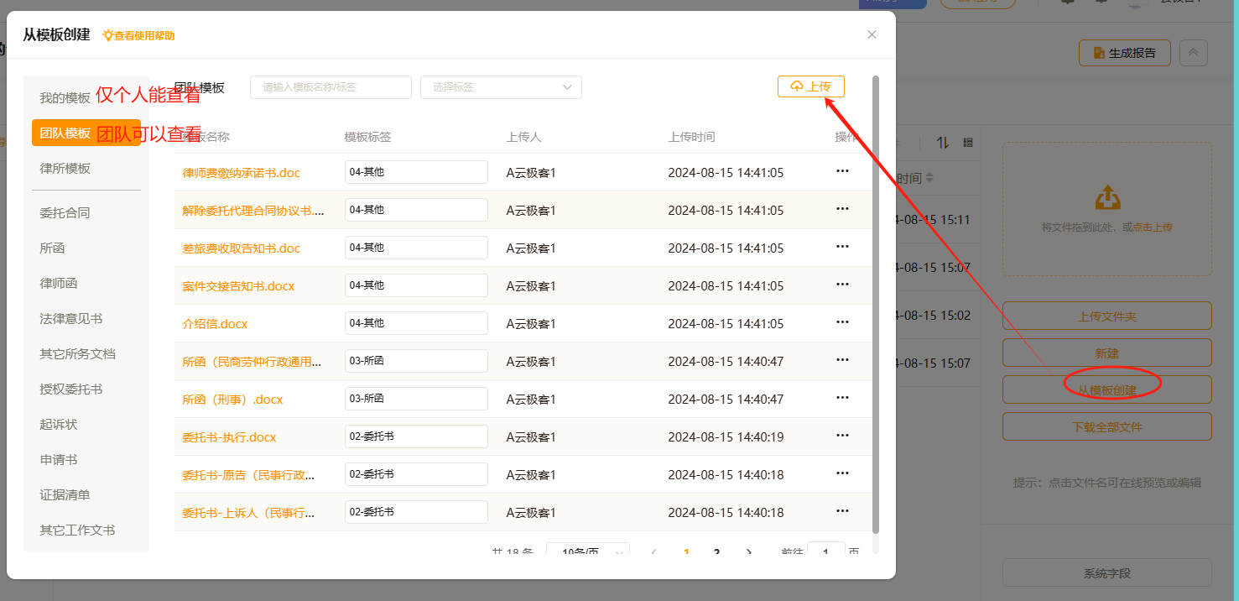Open the 10条/页 page size dropdown
This screenshot has width=1239, height=601.
[x=587, y=551]
